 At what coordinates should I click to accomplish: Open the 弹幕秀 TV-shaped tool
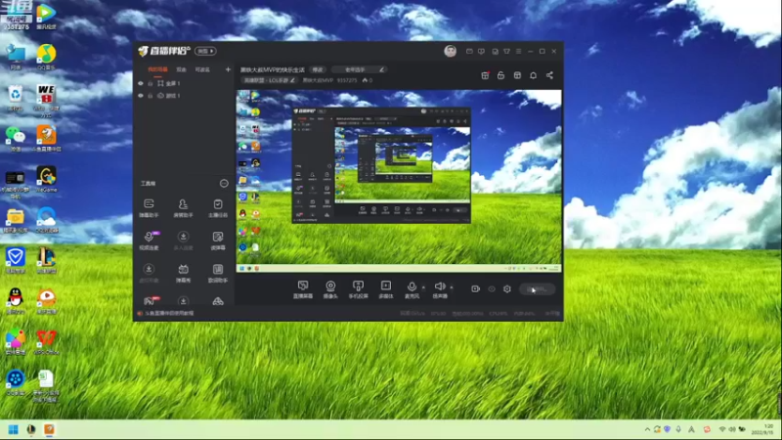pos(183,273)
